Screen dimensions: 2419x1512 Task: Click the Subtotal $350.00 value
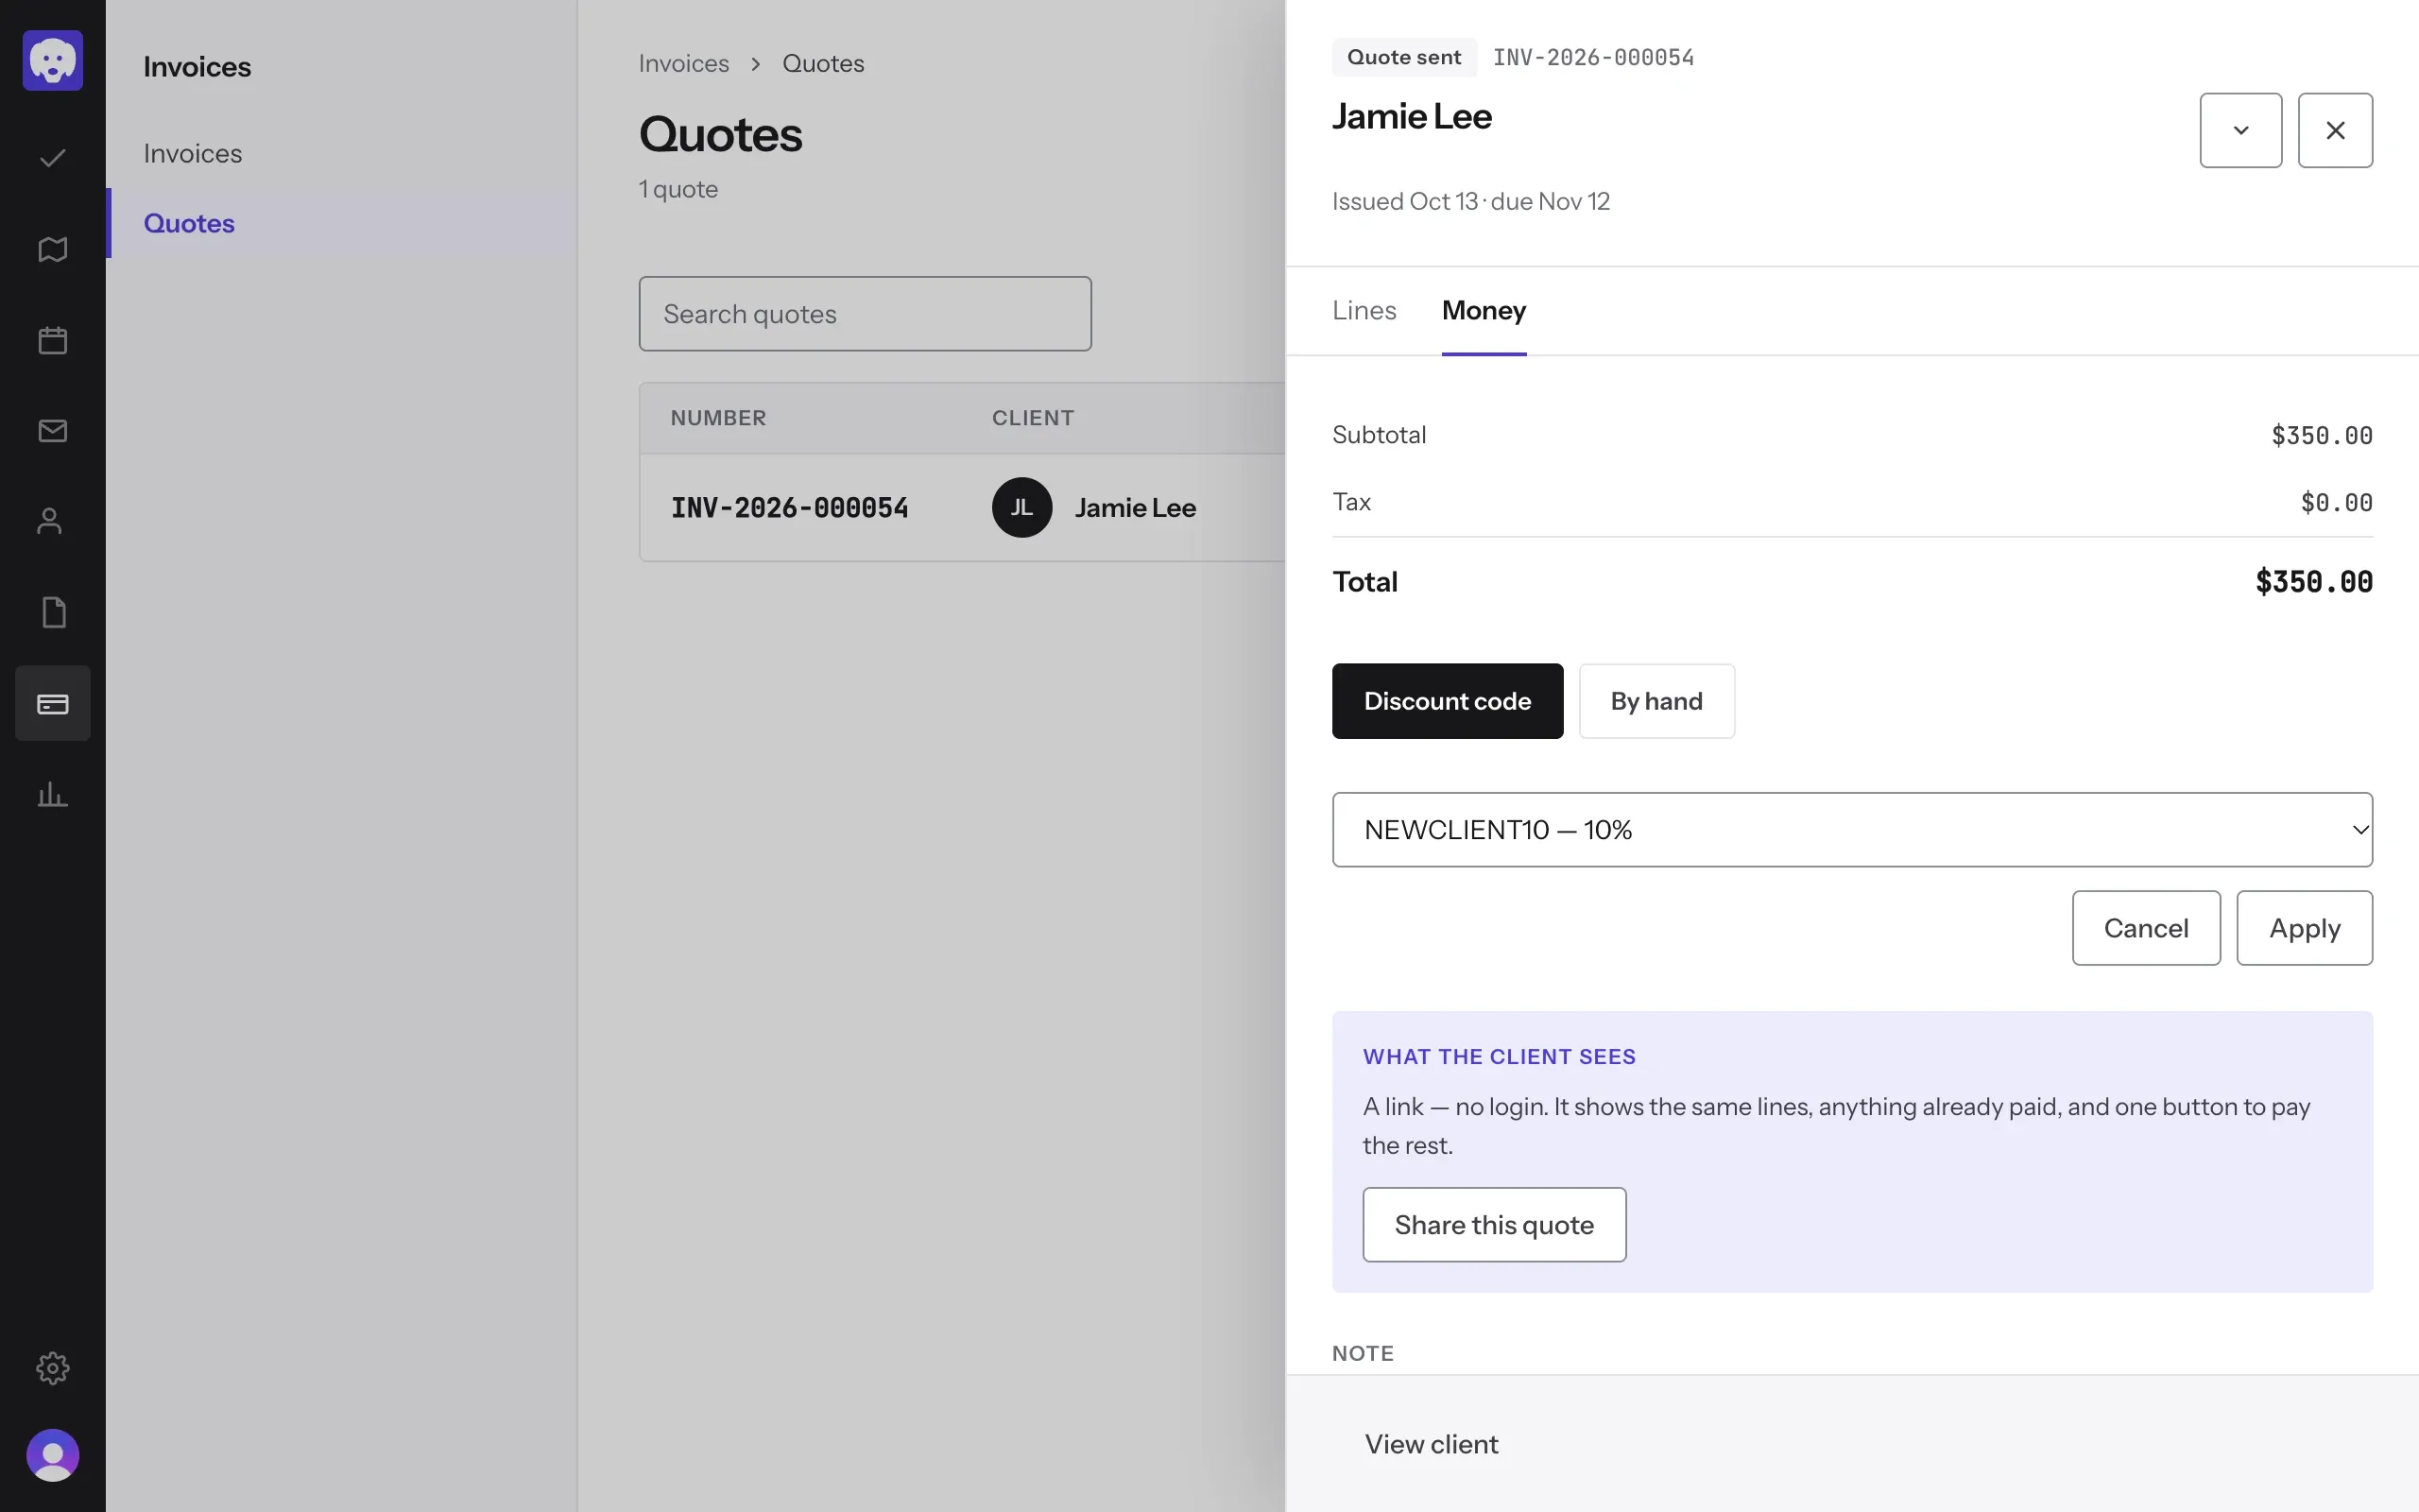[x=2321, y=435]
